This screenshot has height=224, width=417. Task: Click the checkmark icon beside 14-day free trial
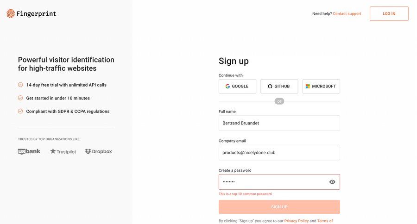tap(20, 85)
